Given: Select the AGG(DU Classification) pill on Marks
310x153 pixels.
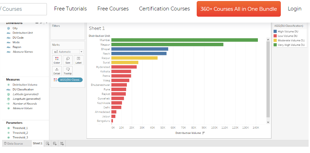Looking at the screenshot, I should click(70, 80).
